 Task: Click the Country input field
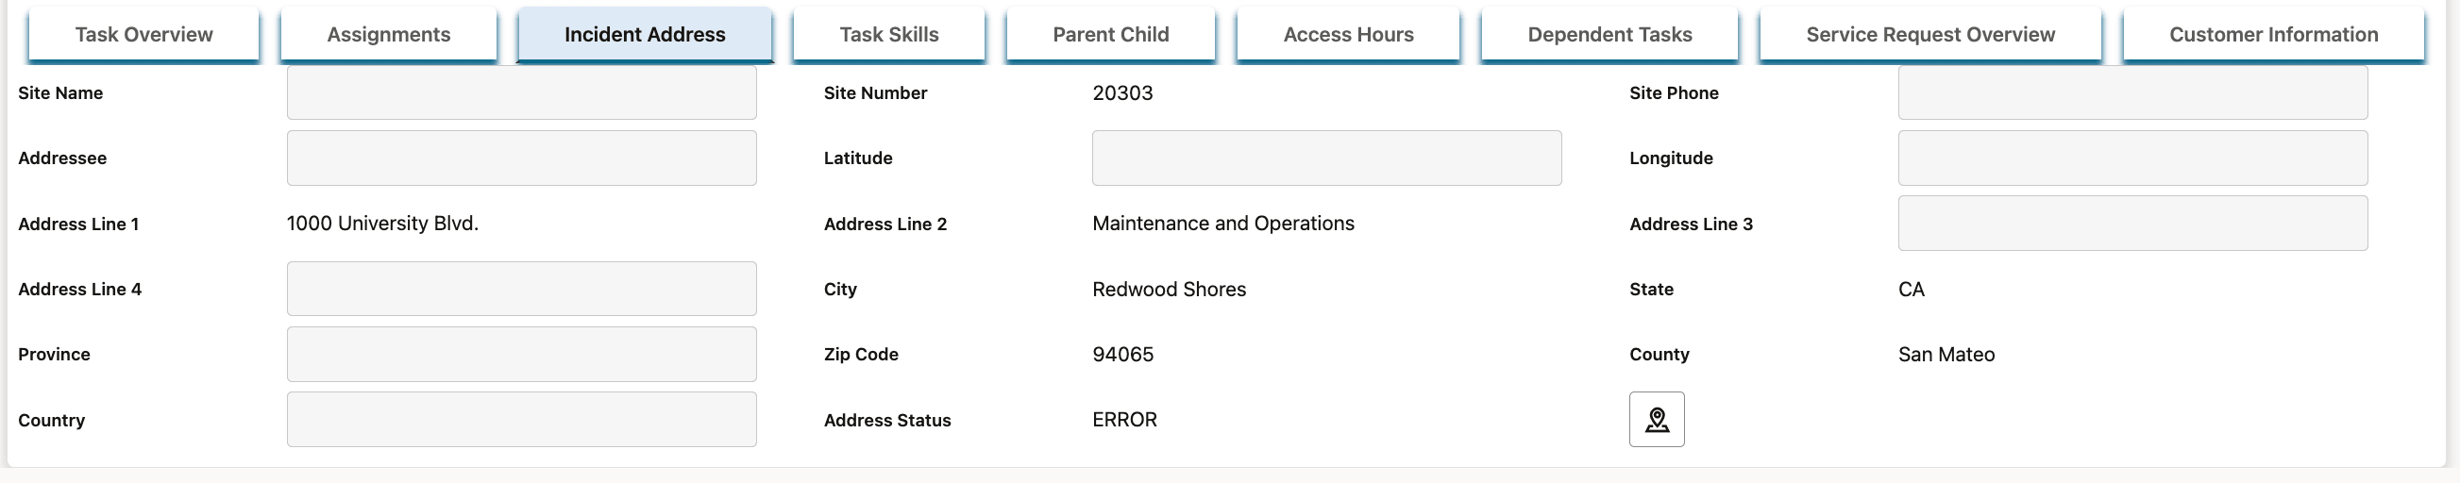521,419
